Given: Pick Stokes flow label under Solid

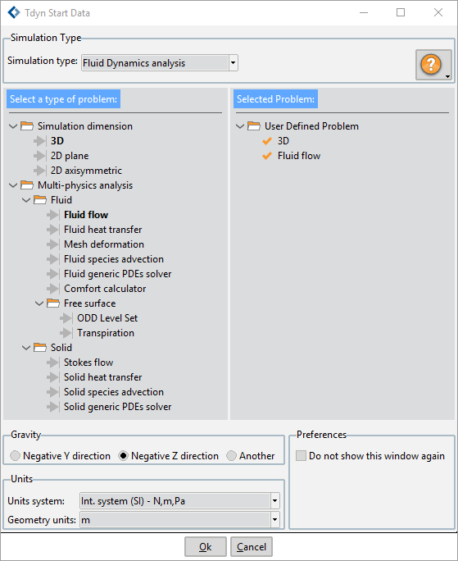Looking at the screenshot, I should tap(88, 363).
